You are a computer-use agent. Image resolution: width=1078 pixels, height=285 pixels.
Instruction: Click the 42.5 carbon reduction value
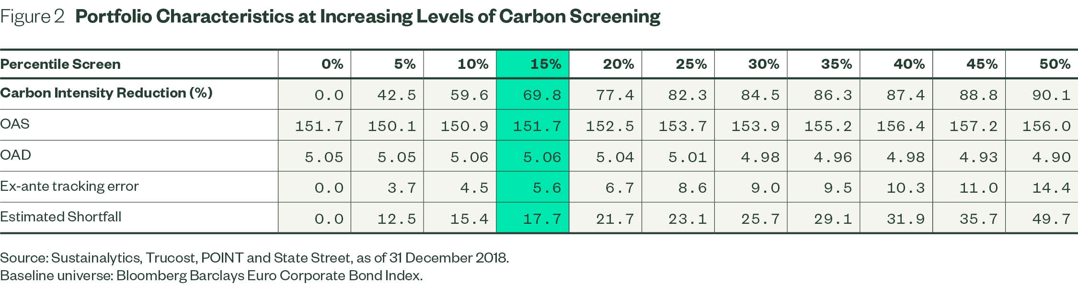point(396,95)
